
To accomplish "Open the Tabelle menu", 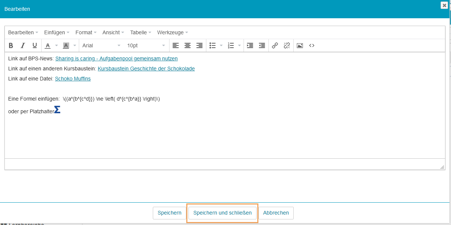I will pos(139,32).
